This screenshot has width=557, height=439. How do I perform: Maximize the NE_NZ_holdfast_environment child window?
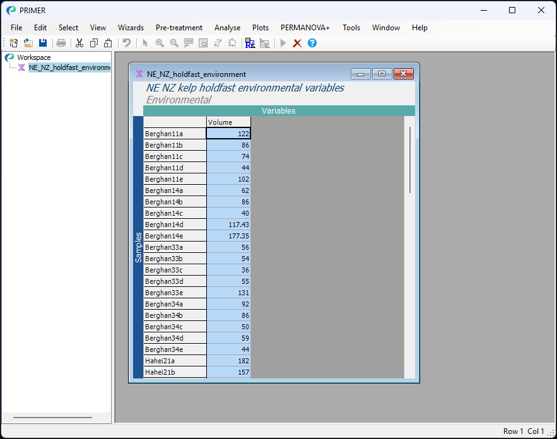(x=382, y=74)
